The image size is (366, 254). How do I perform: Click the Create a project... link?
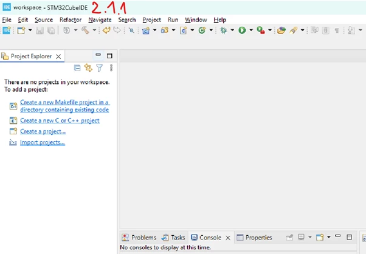coord(43,131)
